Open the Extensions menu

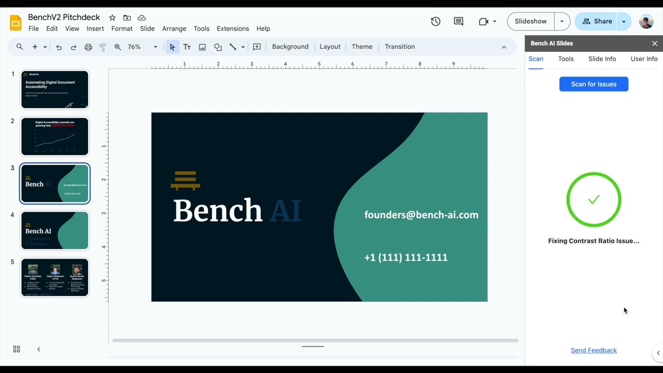(x=233, y=28)
